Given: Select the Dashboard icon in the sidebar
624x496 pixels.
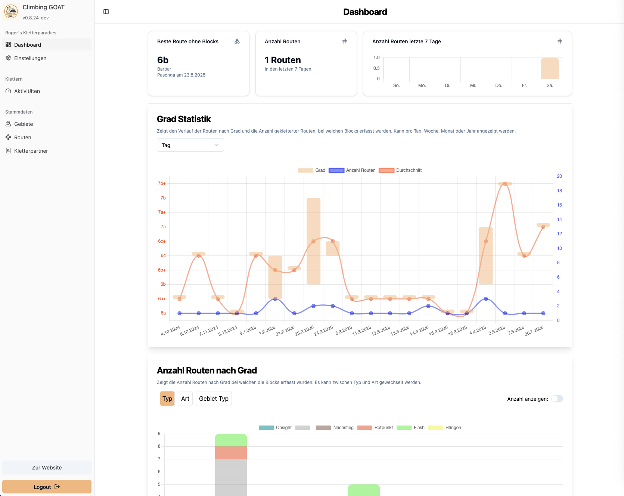Looking at the screenshot, I should point(8,44).
